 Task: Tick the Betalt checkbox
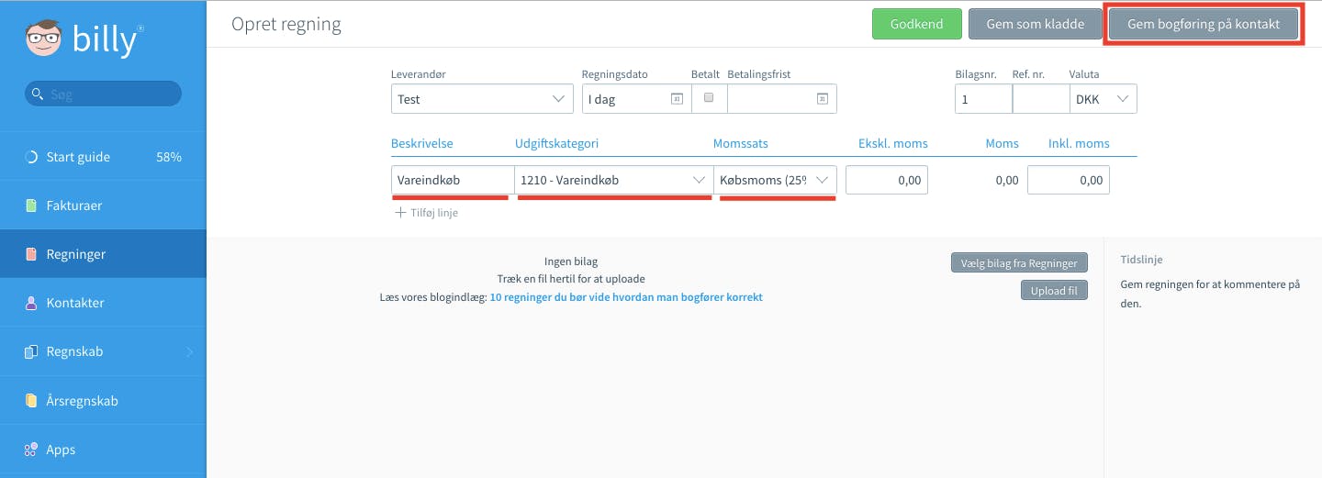pyautogui.click(x=708, y=97)
